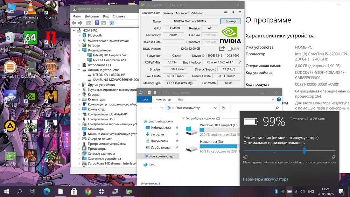Expand Bluetooth category in Device Manager
This screenshot has height=197, width=350.
pyautogui.click(x=79, y=35)
